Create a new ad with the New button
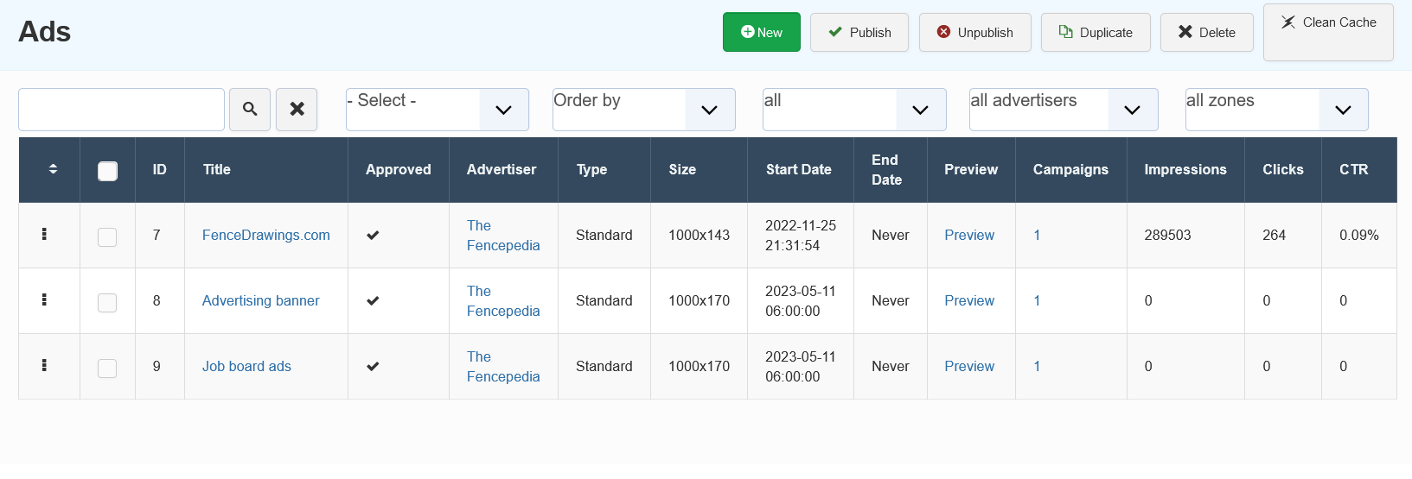 pyautogui.click(x=762, y=33)
